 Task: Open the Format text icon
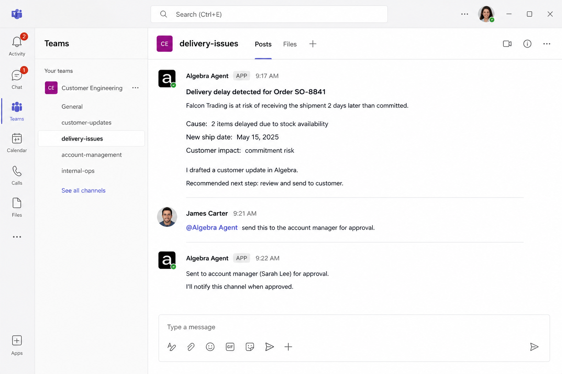(172, 347)
